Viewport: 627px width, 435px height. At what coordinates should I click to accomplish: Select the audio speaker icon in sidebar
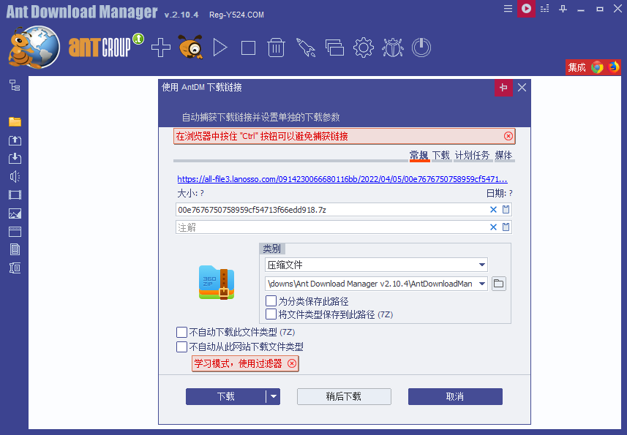click(15, 176)
